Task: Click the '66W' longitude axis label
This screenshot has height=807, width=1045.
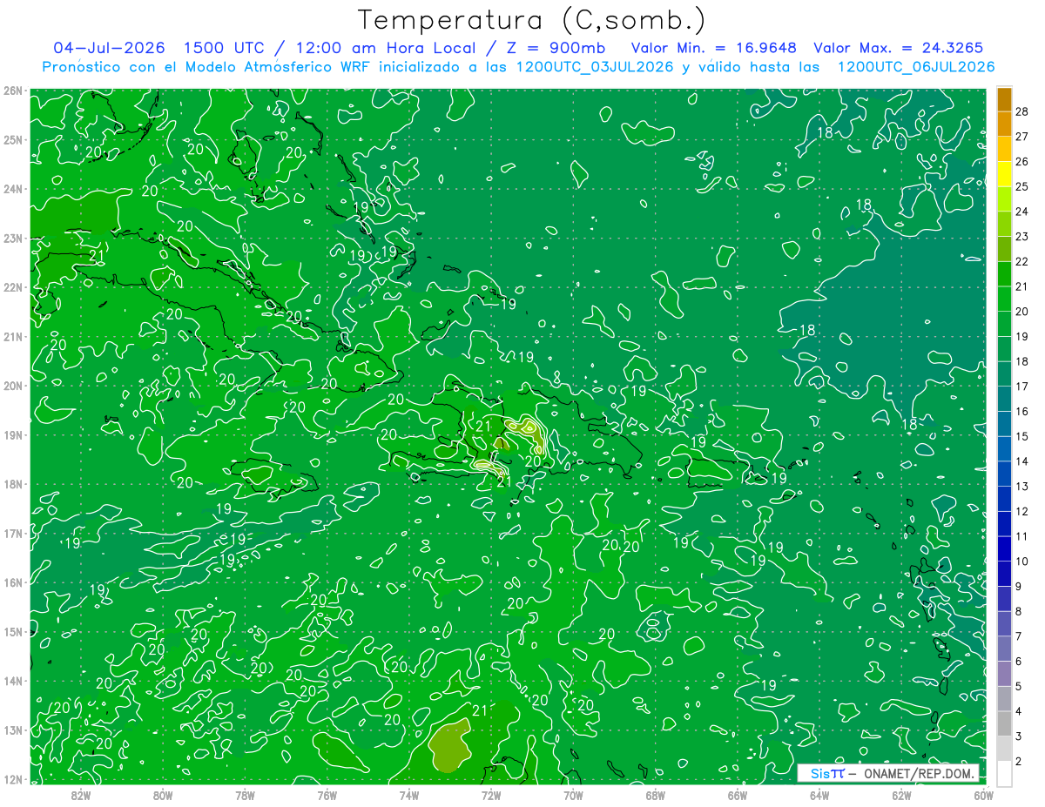Action: pyautogui.click(x=738, y=795)
